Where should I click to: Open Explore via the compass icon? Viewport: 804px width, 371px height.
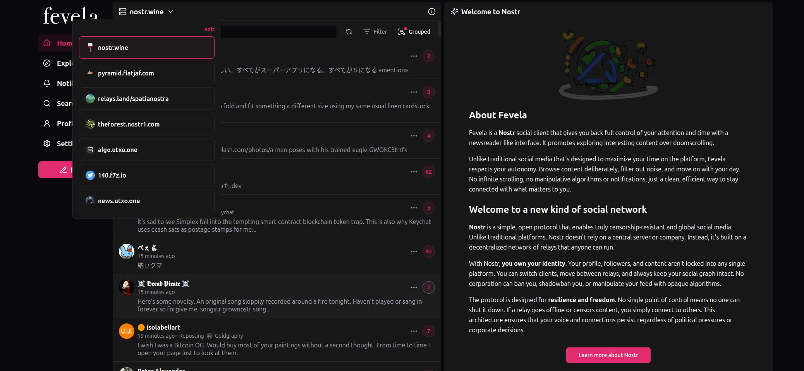47,63
